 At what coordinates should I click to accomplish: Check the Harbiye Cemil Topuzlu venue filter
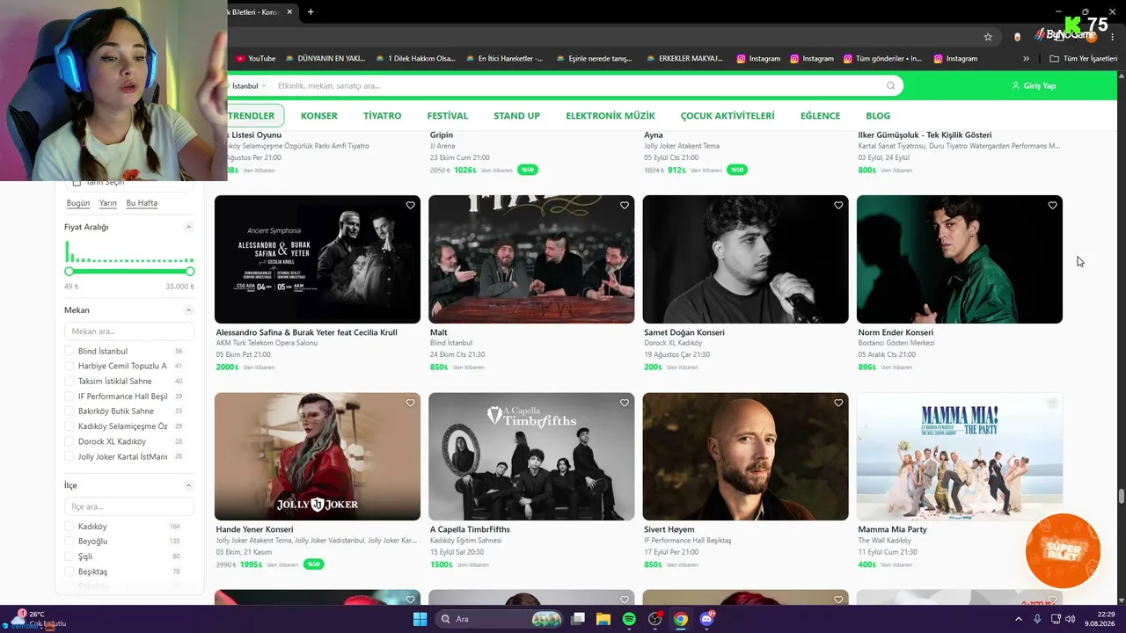(69, 367)
